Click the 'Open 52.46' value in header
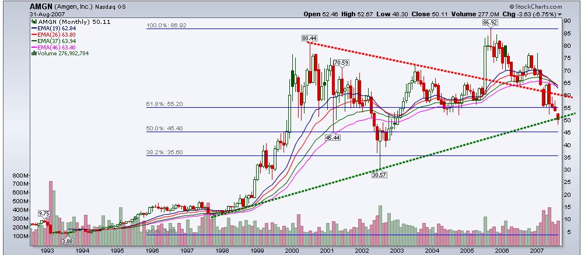This screenshot has height=255, width=581. [320, 15]
